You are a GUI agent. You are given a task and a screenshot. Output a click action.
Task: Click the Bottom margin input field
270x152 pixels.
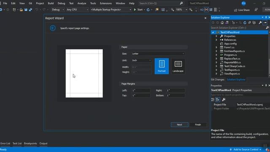[x=176, y=95]
